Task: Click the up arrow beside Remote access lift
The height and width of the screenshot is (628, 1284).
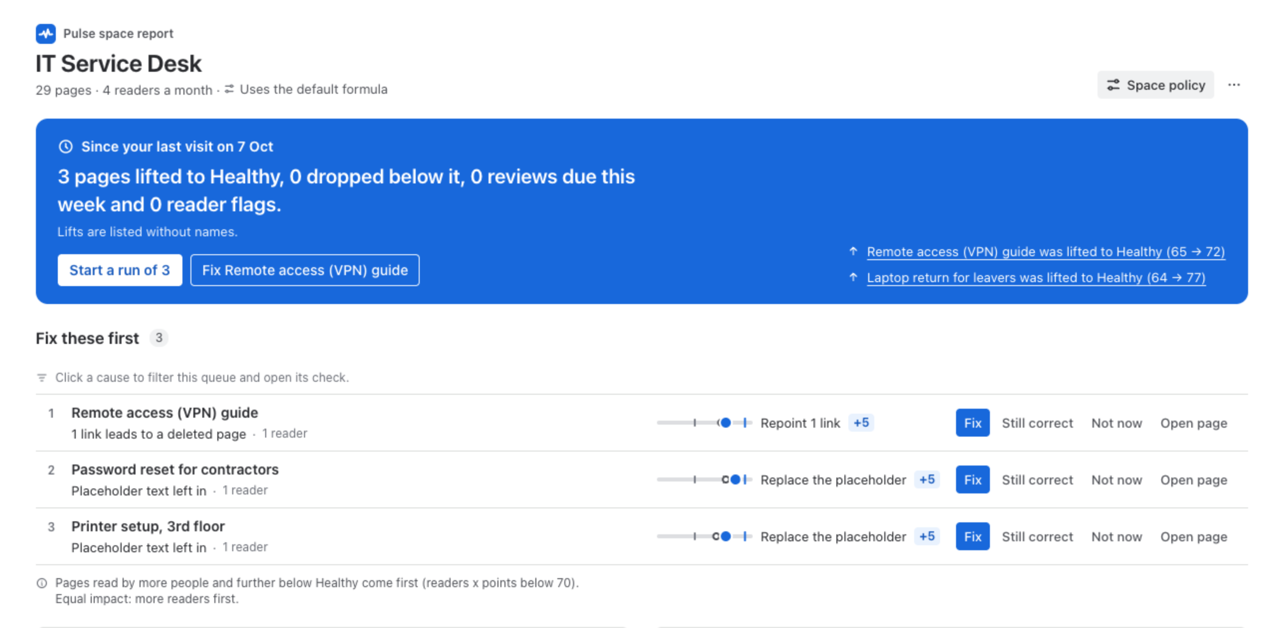Action: click(x=853, y=251)
